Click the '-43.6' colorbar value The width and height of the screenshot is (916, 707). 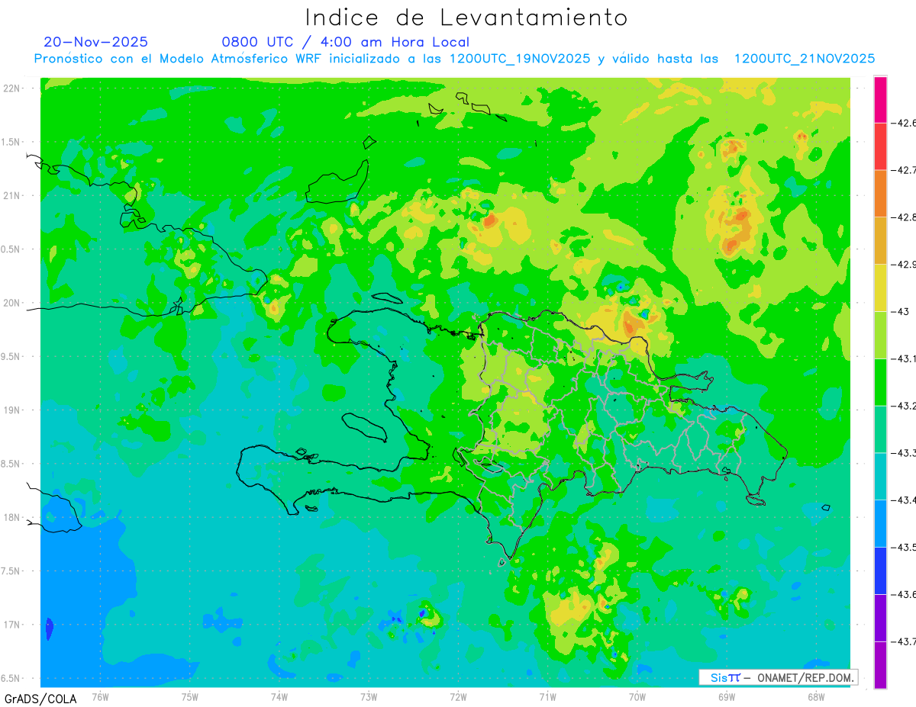tap(904, 594)
